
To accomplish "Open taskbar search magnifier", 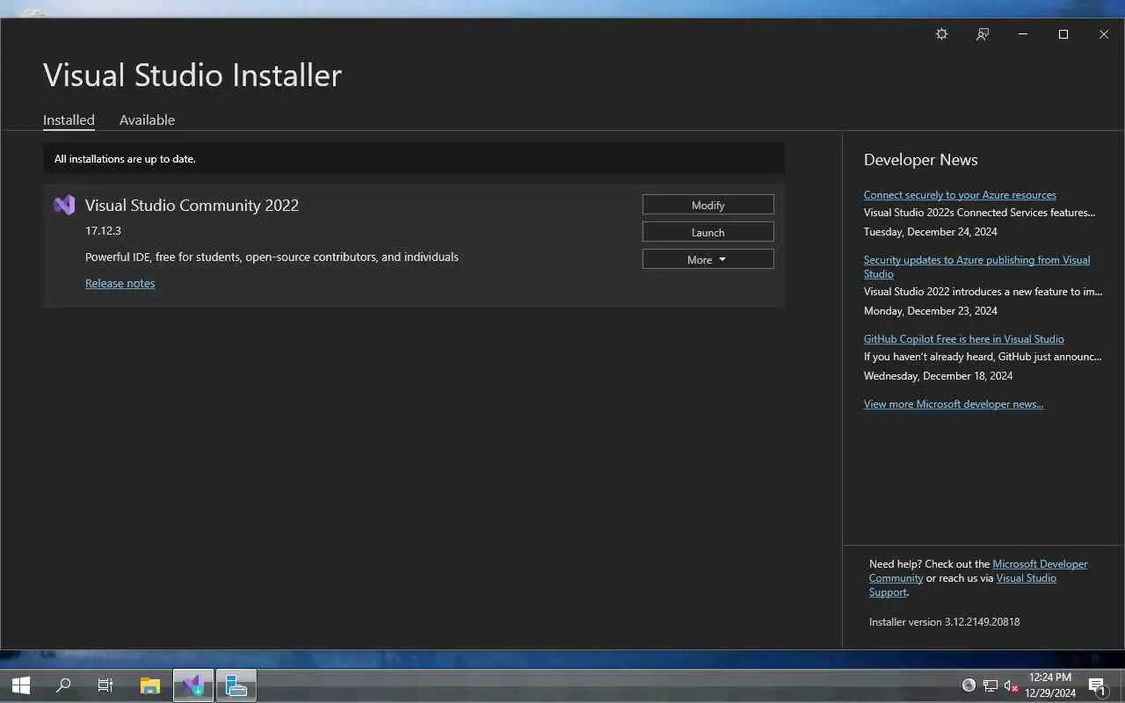I will 63,685.
